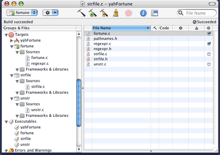The image size is (220, 155).
Task: Select strfile executable in Groups & Files
Action: pyautogui.click(x=25, y=139)
